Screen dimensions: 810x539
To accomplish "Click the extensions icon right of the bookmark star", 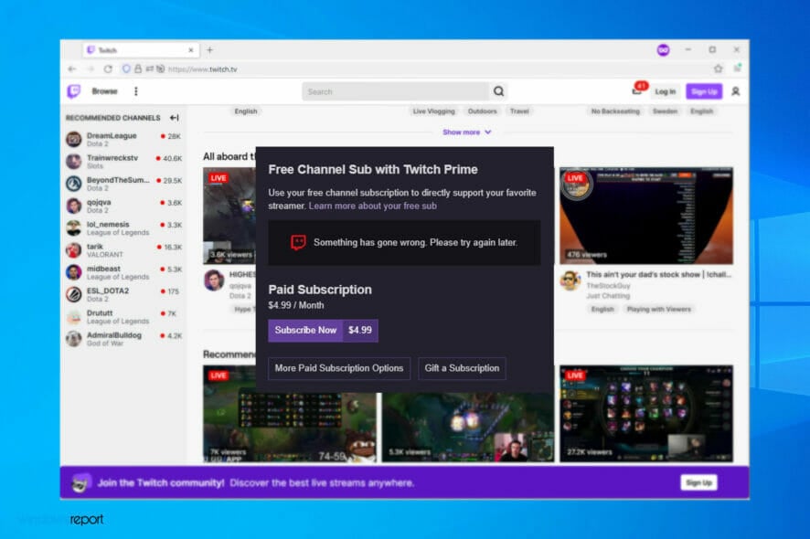I will click(x=737, y=69).
